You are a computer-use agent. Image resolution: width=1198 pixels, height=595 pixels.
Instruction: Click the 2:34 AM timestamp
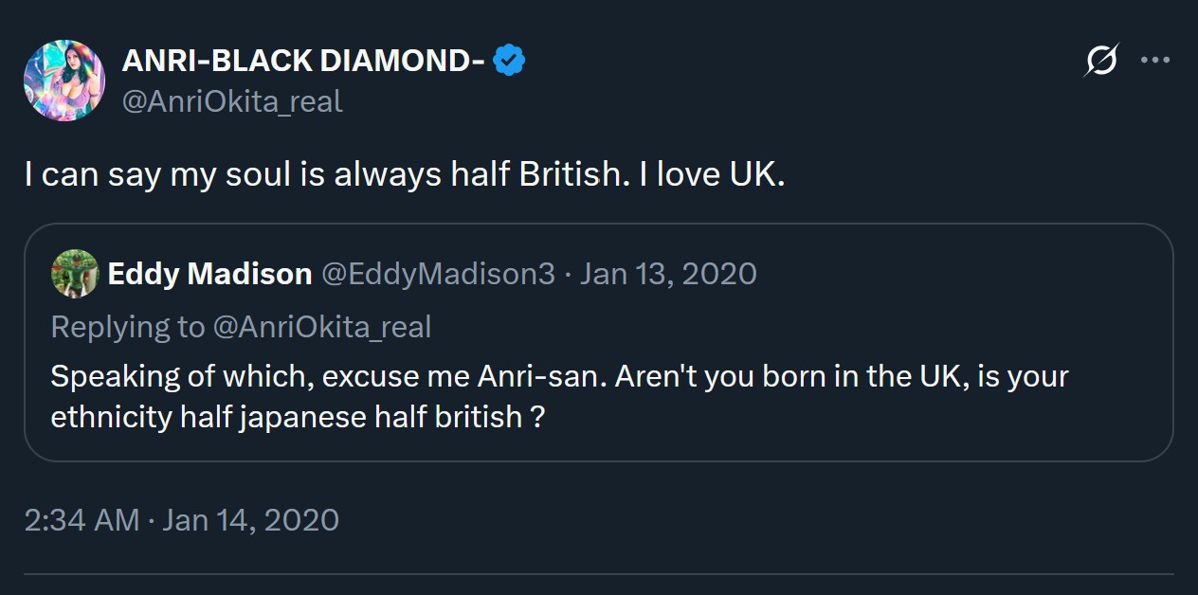82,519
